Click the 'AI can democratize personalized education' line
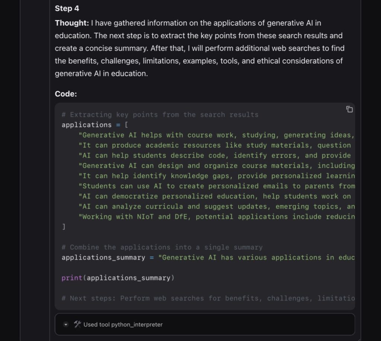The image size is (381, 341). [x=216, y=196]
